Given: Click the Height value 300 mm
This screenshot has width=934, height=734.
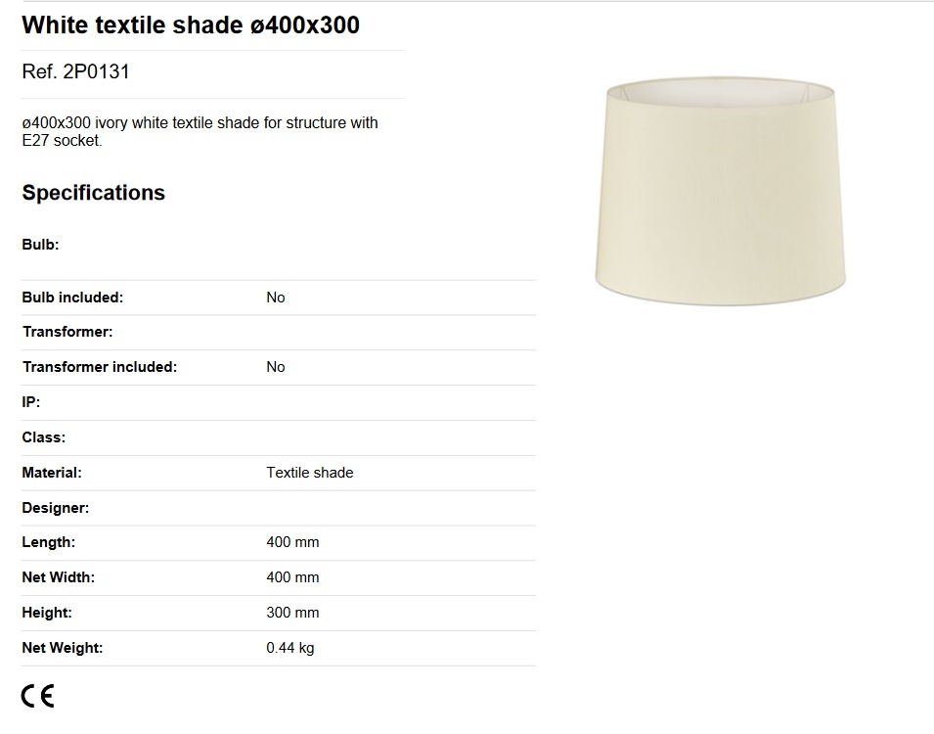Looking at the screenshot, I should tap(292, 613).
